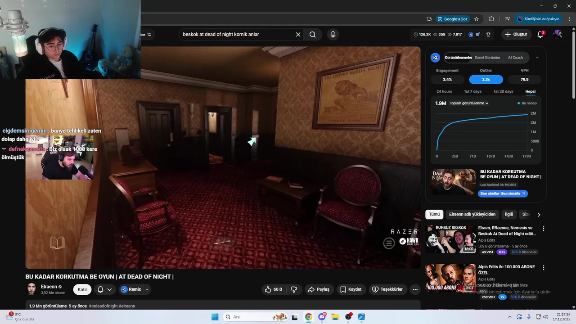Open the Elraenn channel avatar

pos(31,289)
